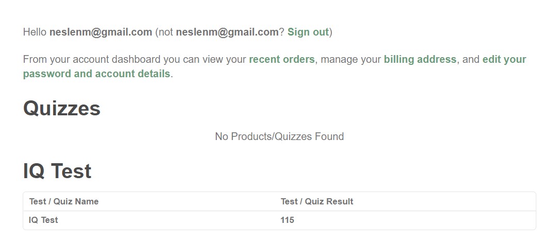Click the word not before the second email
The width and height of the screenshot is (558, 243).
[166, 32]
